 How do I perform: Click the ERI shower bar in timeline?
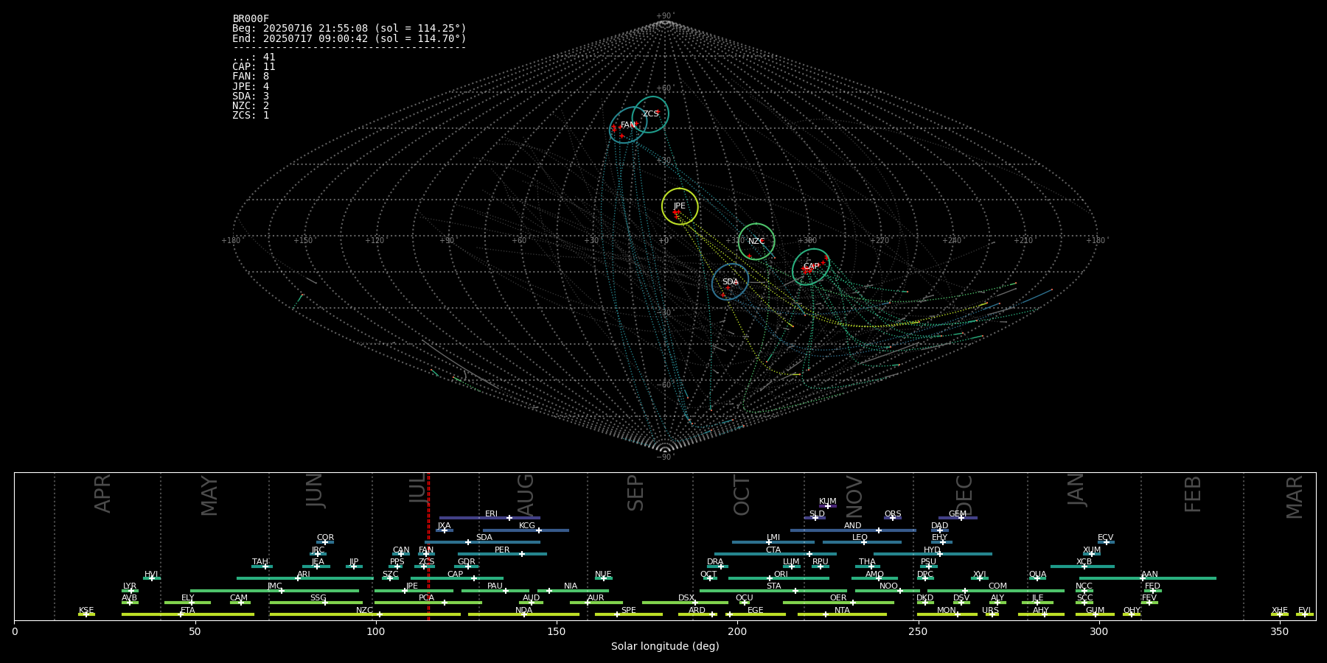tap(490, 518)
